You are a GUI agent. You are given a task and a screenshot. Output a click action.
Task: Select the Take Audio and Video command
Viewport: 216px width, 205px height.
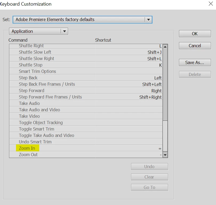[86, 110]
